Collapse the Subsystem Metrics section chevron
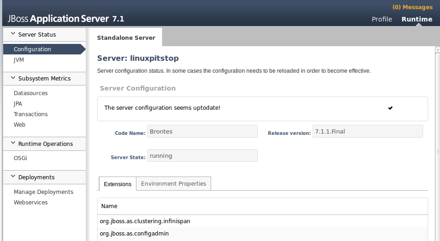Image resolution: width=440 pixels, height=241 pixels. (x=13, y=78)
